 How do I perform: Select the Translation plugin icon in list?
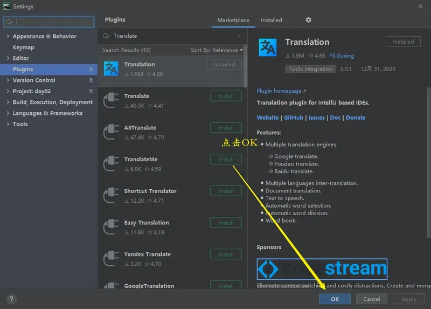111,68
